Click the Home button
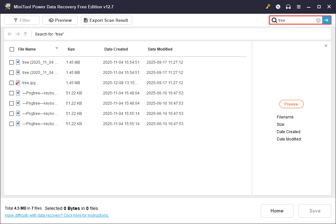Screen dimensions: 336x224 click(277, 211)
